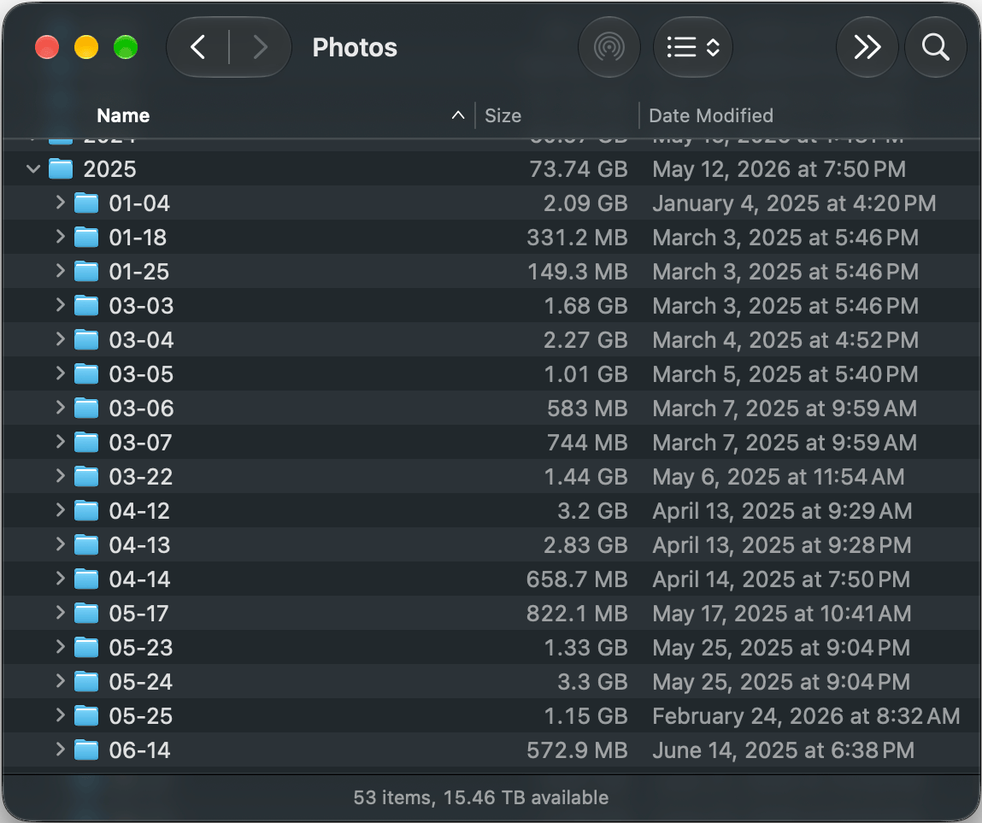Expand the 03-07 folder

pos(60,442)
